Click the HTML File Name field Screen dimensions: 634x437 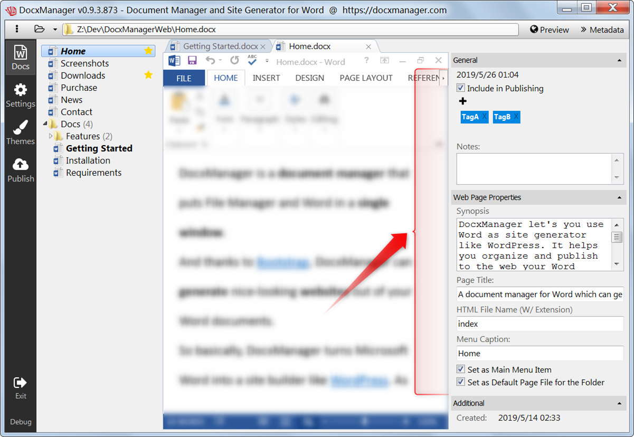tap(540, 324)
